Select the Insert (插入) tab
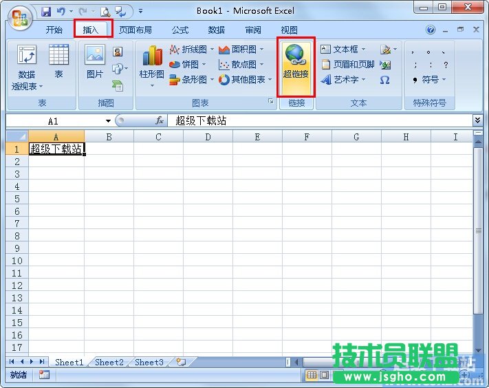 tap(91, 30)
